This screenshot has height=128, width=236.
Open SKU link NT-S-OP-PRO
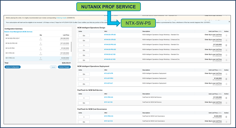point(109,78)
